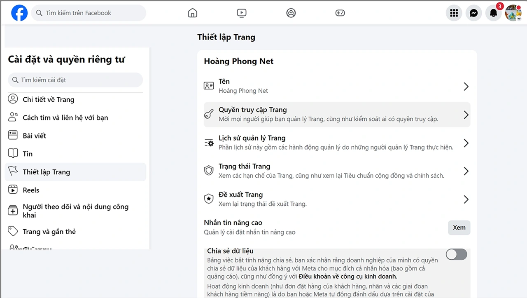This screenshot has width=527, height=298.
Task: Expand the chevron on Quyền truy cập Trang
Action: [x=466, y=115]
